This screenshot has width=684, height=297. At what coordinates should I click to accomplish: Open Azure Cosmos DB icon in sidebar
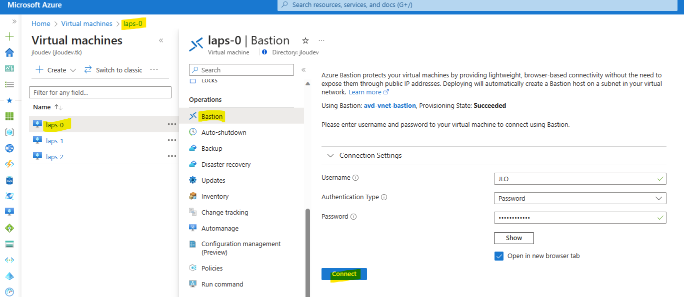coord(9,196)
